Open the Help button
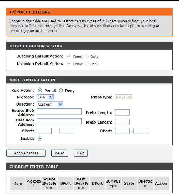179x194 pixels. coord(81,153)
